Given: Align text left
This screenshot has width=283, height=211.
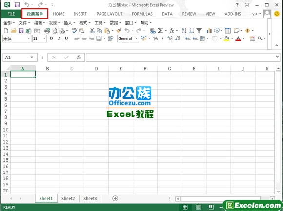Looking at the screenshot, I should point(77,38).
